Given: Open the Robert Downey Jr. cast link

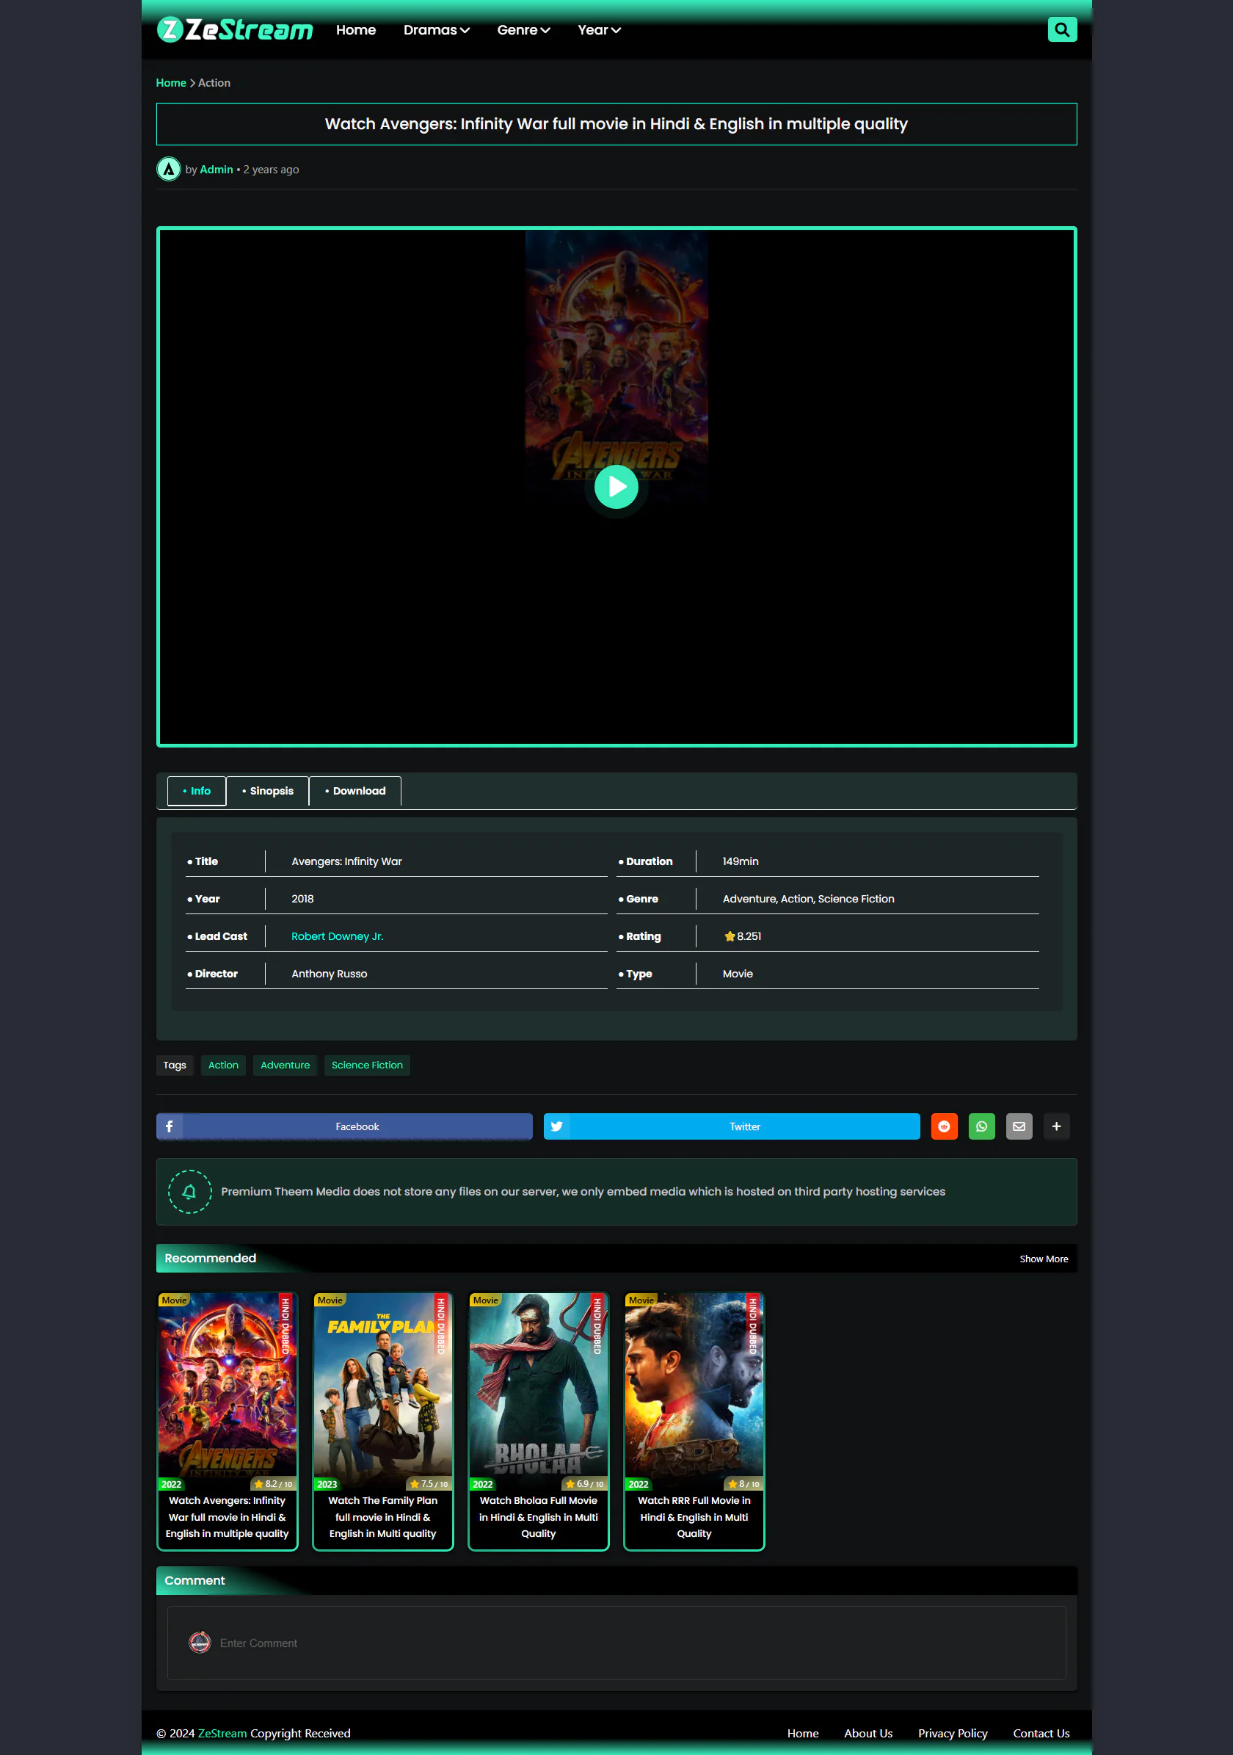Looking at the screenshot, I should 337,936.
